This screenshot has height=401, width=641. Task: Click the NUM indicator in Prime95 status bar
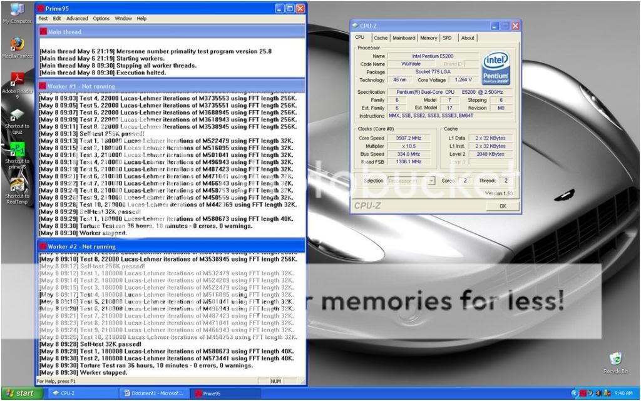(276, 381)
